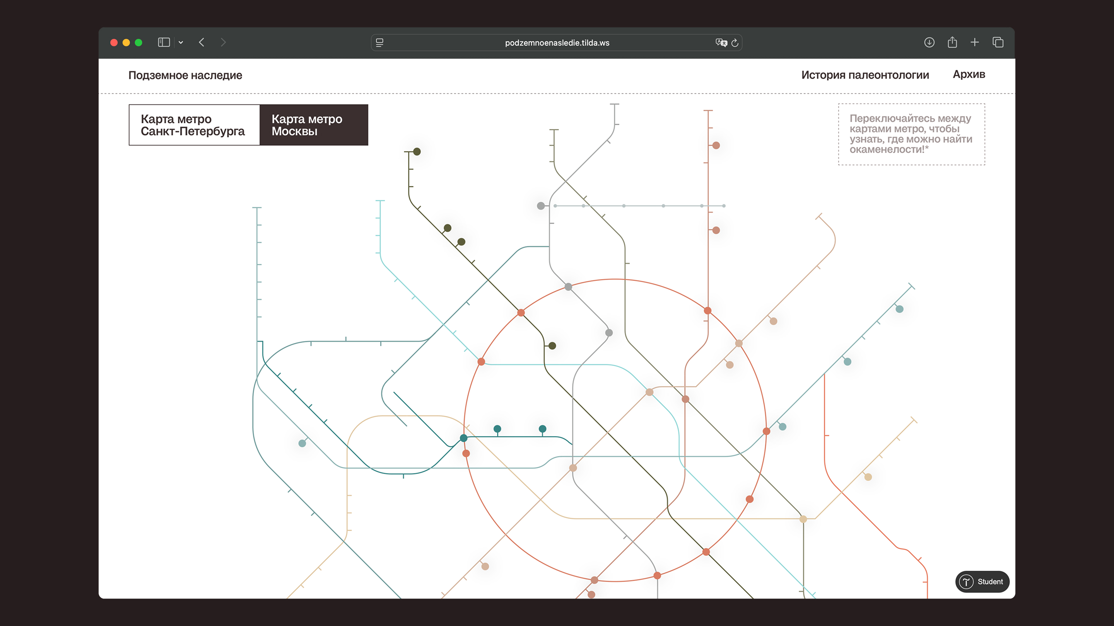Select the large gray station dot left of the thin gray line

pyautogui.click(x=541, y=206)
